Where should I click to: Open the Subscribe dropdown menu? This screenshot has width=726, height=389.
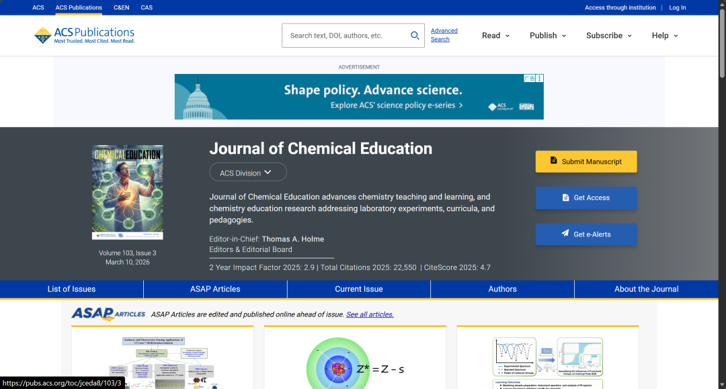pos(608,36)
